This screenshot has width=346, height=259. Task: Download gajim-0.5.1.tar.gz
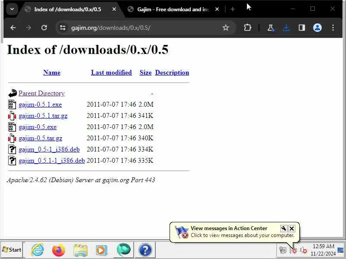[x=43, y=116]
